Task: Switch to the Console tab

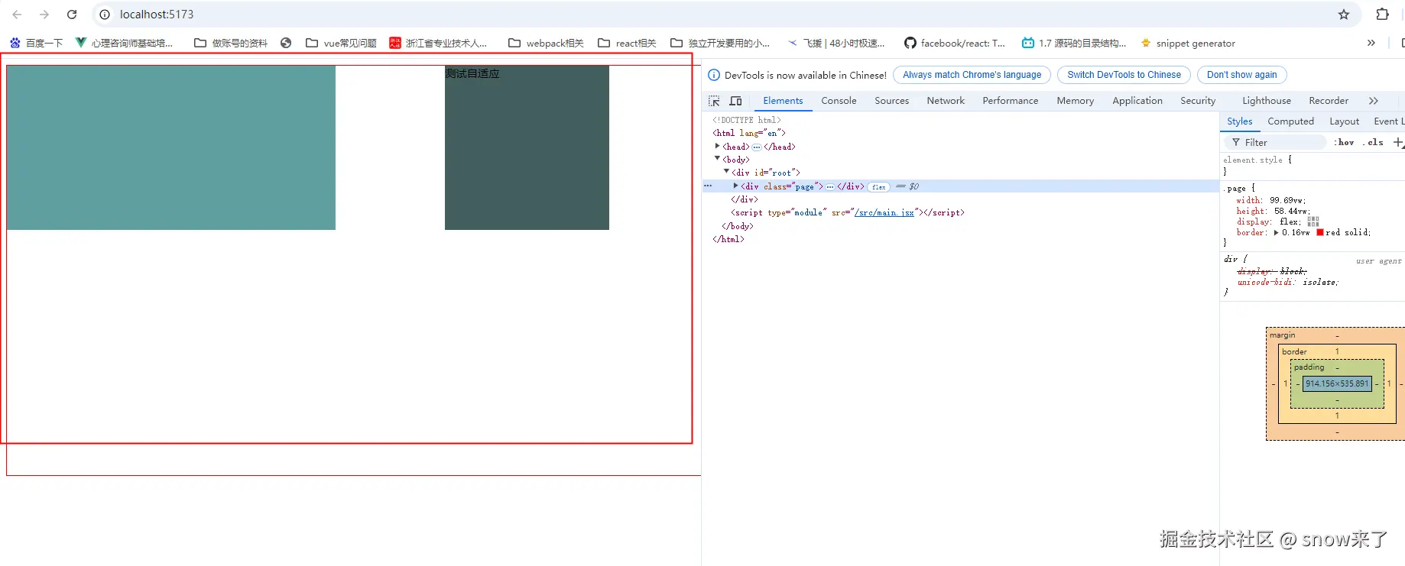Action: click(x=839, y=101)
